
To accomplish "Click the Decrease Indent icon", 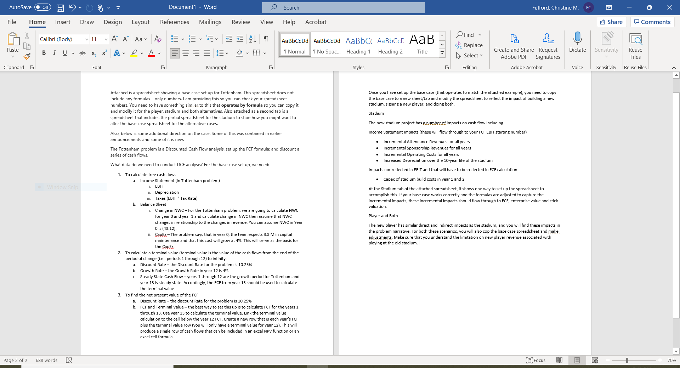I will [x=229, y=39].
